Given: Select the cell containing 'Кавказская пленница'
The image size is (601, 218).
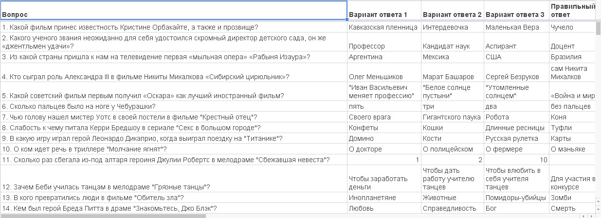Looking at the screenshot, I should tap(384, 27).
